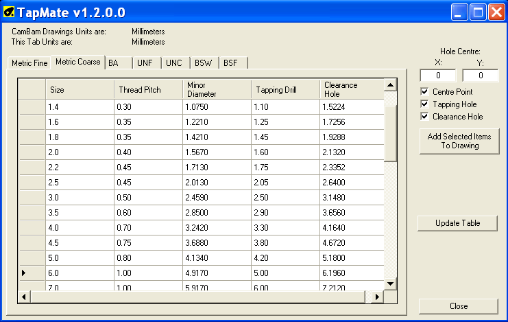
Task: Click the Update Table button
Action: [457, 223]
